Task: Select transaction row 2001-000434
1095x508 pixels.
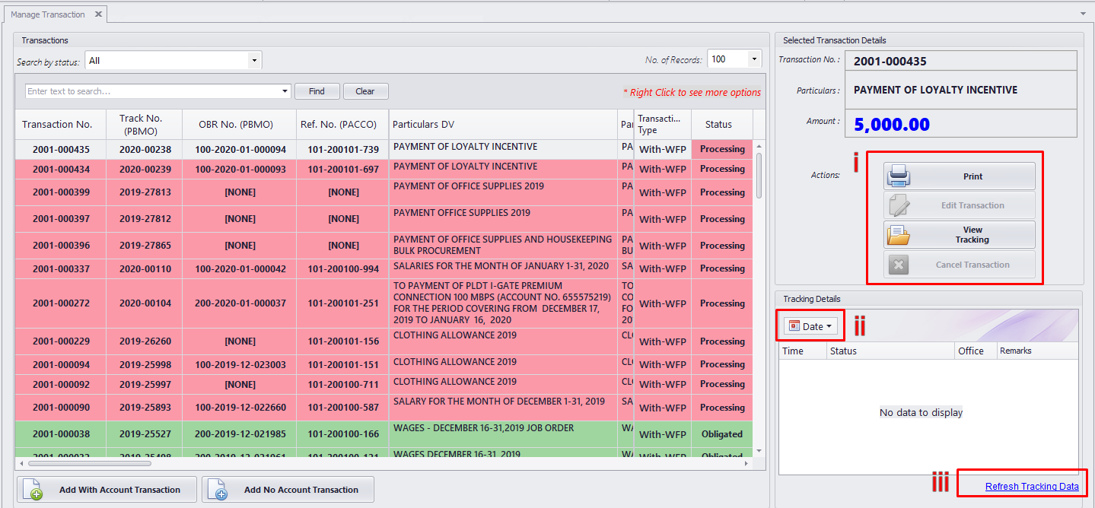Action: point(384,170)
